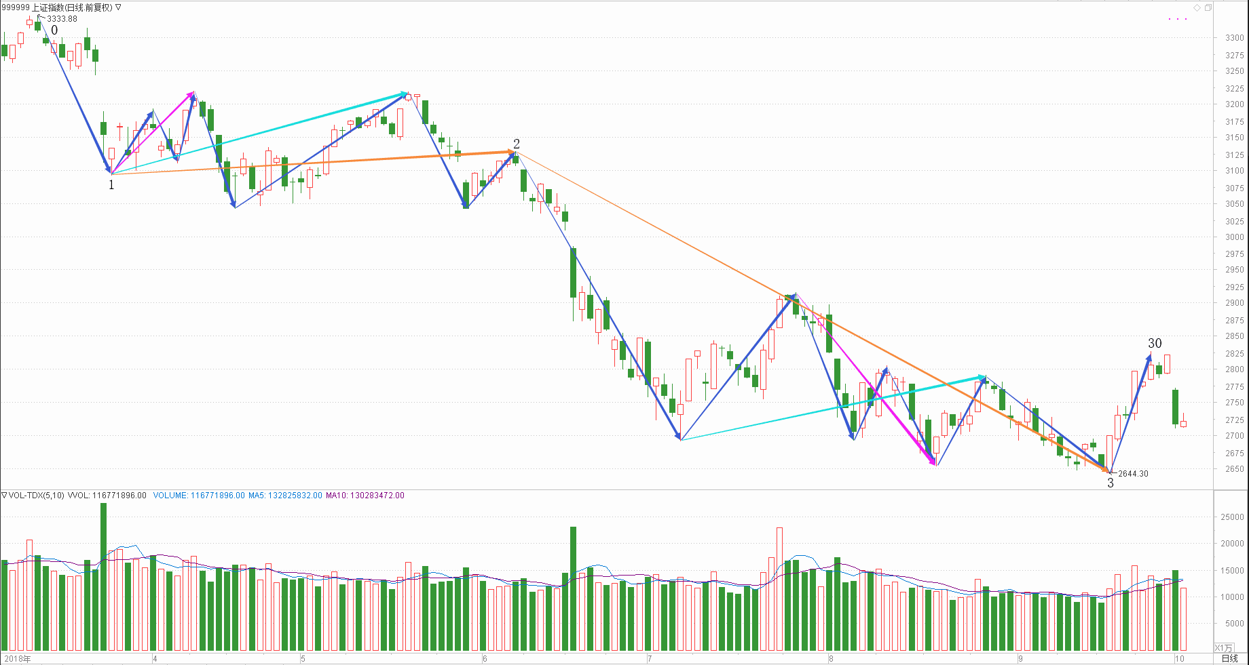Click the 3333.88 high price marker

pos(62,19)
